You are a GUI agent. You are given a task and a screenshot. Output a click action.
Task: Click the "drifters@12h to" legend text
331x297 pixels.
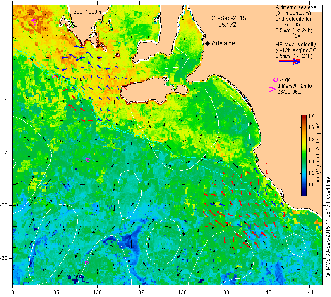coord(294,86)
